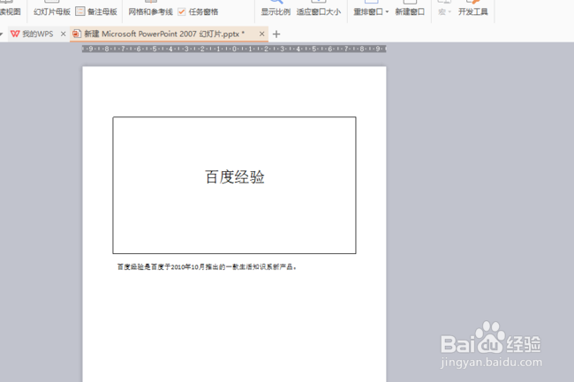Click 新建窗口 new window button
This screenshot has height=382, width=574.
coord(410,11)
